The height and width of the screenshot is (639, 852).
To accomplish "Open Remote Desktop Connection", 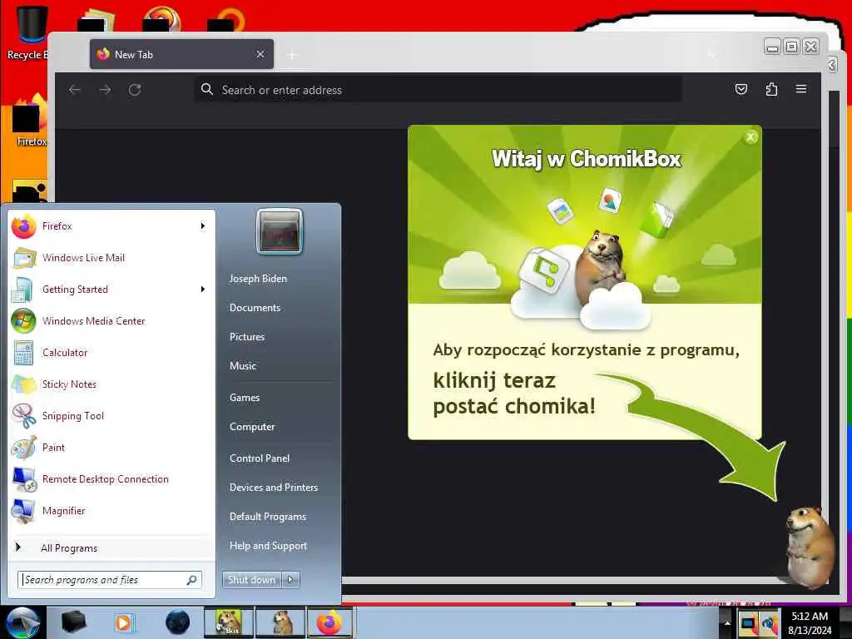I will point(112,478).
